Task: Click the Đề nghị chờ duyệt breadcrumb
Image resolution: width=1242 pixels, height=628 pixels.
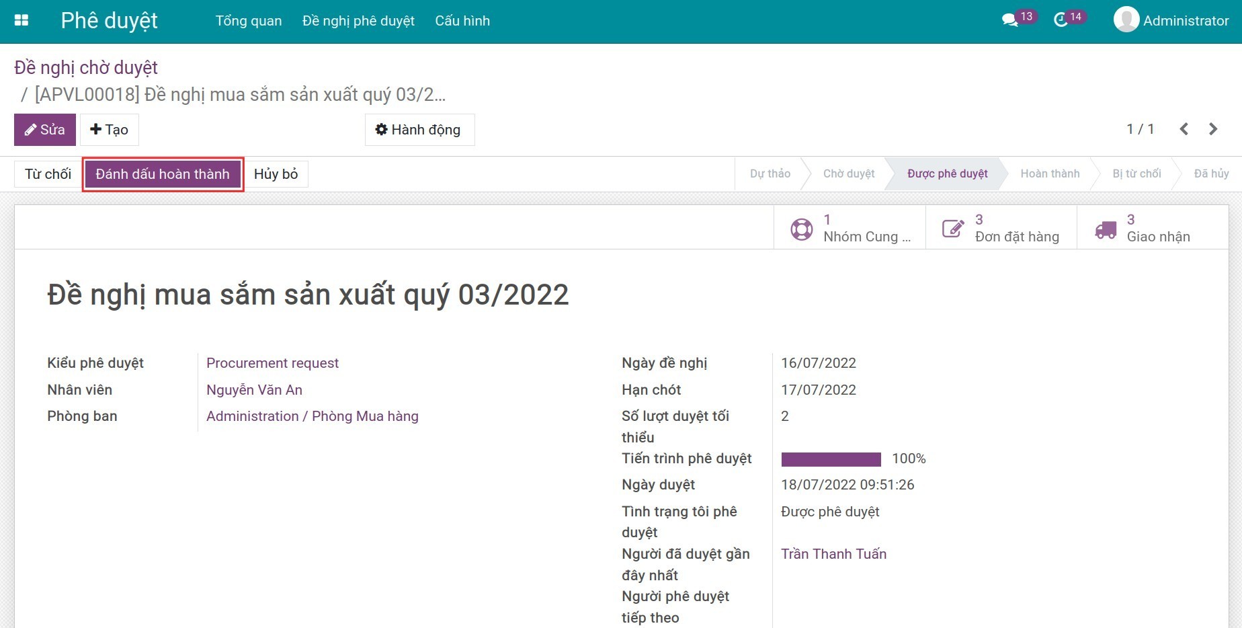Action: coord(86,68)
